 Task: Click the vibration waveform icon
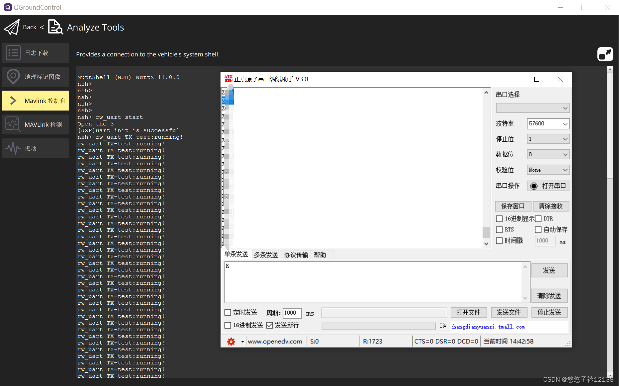click(x=13, y=148)
